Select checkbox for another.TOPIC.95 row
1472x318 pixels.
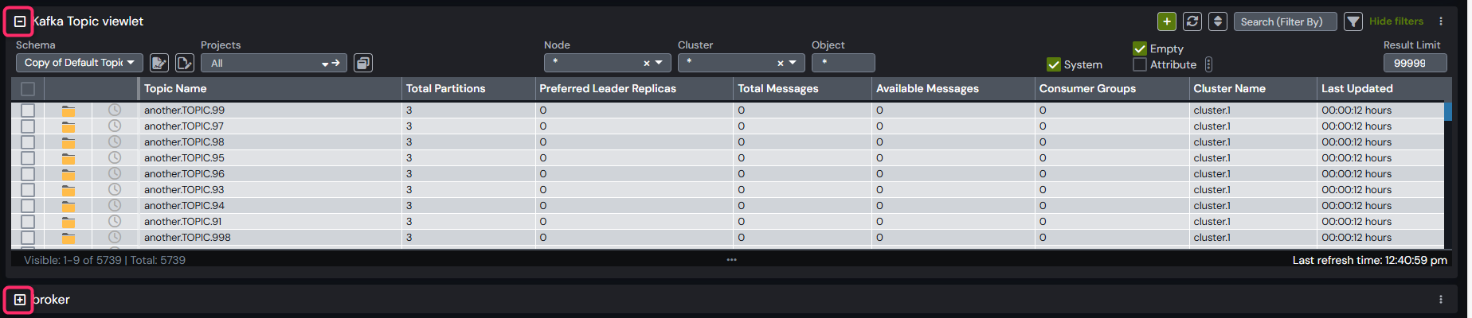coord(28,158)
